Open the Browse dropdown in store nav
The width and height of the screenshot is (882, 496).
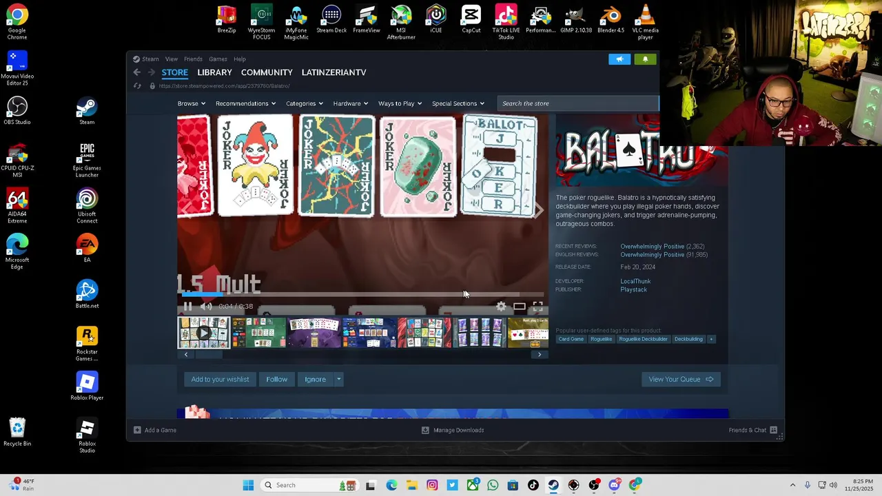pos(192,103)
